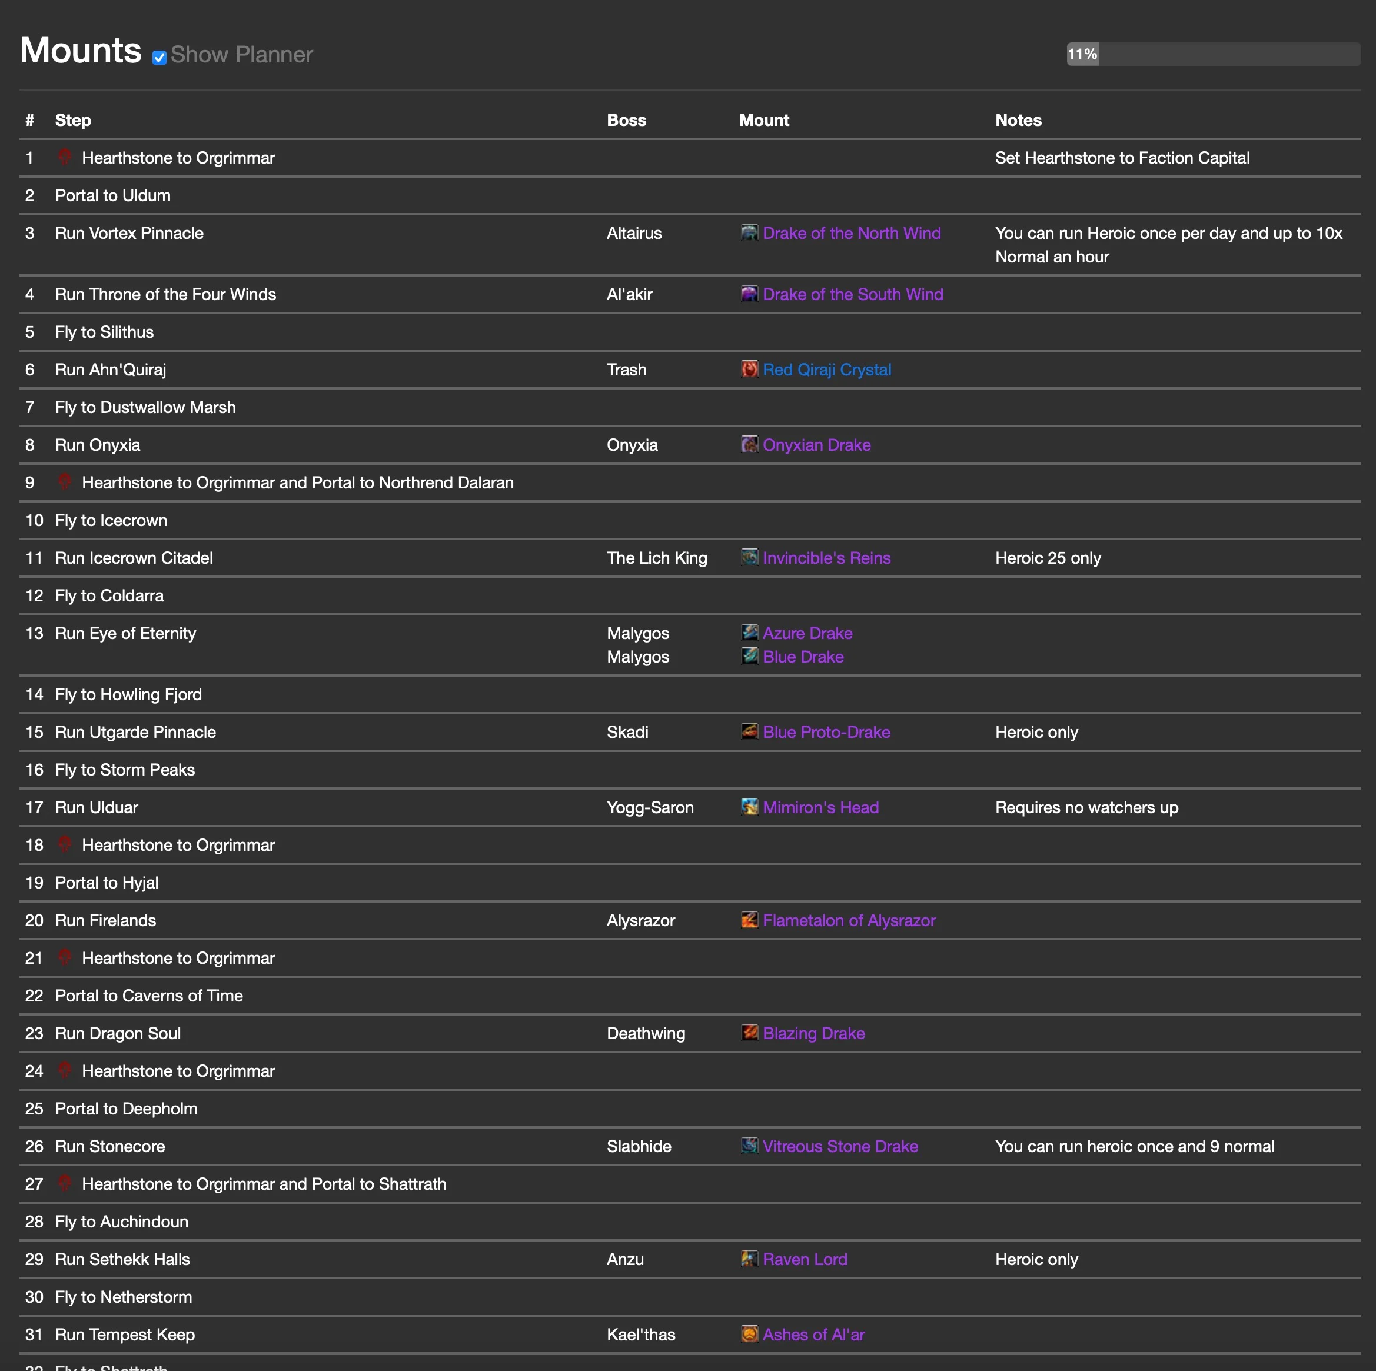
Task: Open the Raven Lord link
Action: pos(805,1259)
